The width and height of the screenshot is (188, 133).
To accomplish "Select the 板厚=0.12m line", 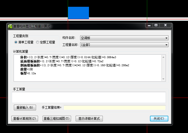I will pyautogui.click(x=28, y=73).
